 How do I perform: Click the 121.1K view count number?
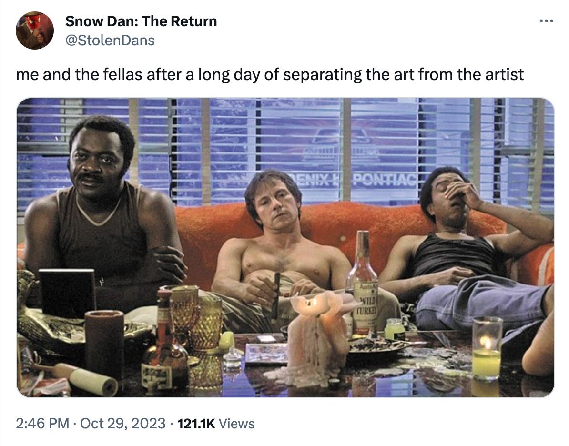tap(196, 424)
